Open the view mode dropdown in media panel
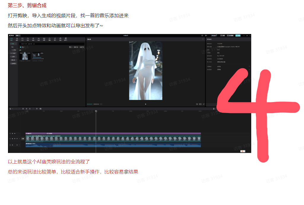304x205 pixels. [71, 47]
